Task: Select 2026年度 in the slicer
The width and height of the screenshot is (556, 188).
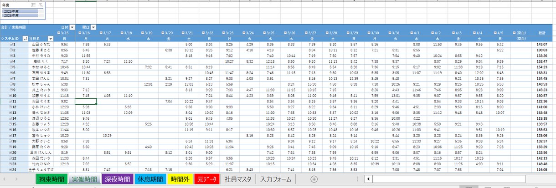Action: coord(20,15)
